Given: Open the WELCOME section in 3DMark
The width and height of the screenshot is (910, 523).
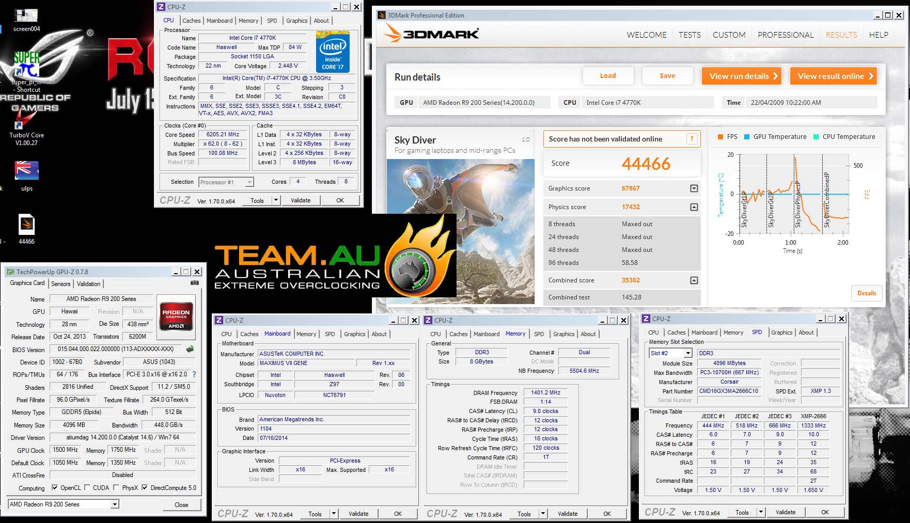Looking at the screenshot, I should tap(647, 35).
